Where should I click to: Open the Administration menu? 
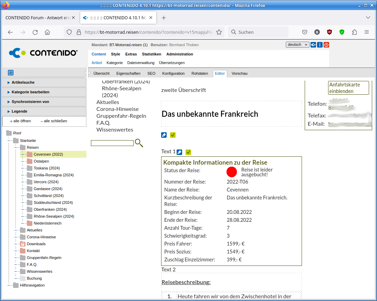coord(180,54)
